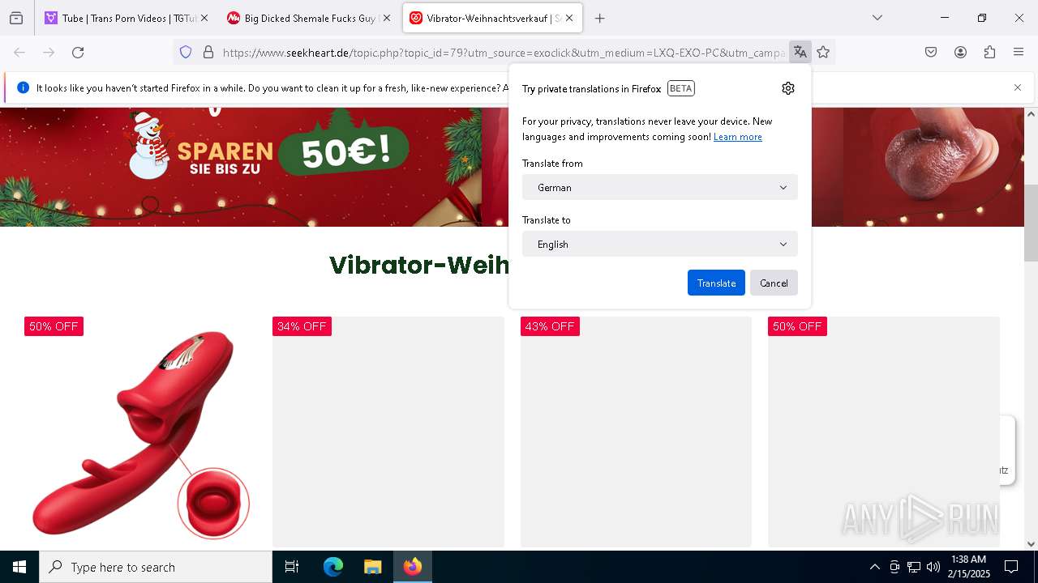
Task: Cancel the translation popup
Action: click(774, 283)
